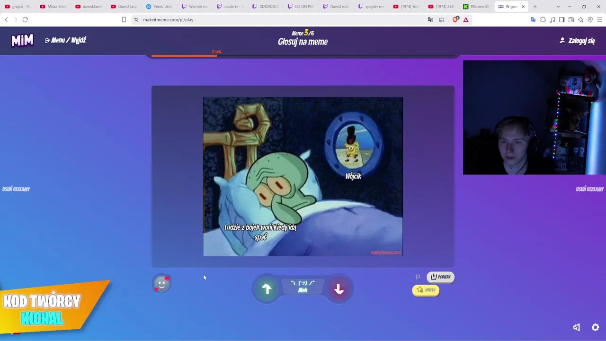Upvote the meme with the green arrow
Screen dimensions: 606x341
tap(267, 289)
